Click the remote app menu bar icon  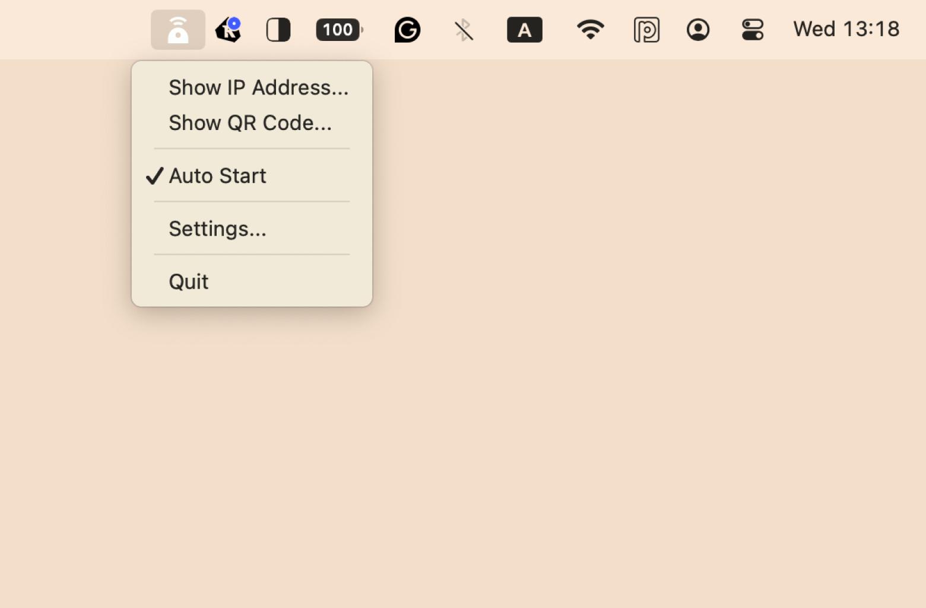(177, 30)
